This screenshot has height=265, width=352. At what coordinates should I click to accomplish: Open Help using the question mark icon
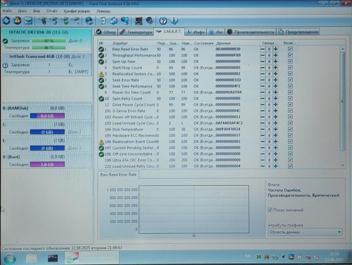(163, 21)
